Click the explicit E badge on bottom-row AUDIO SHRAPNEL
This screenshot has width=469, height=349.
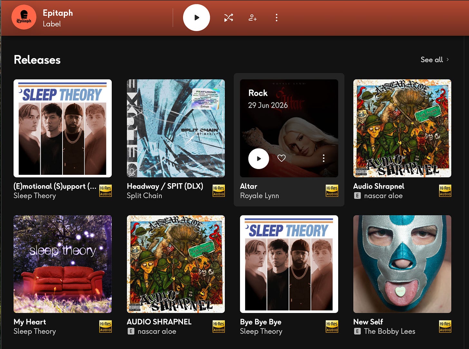coord(131,331)
